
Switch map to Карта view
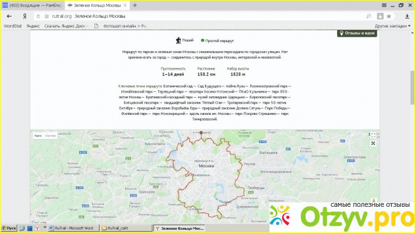tap(38, 136)
